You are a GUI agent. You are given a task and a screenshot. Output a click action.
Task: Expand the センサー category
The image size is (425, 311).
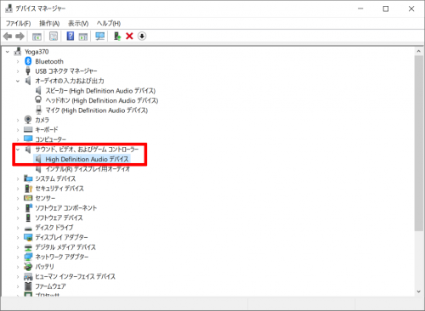[18, 198]
